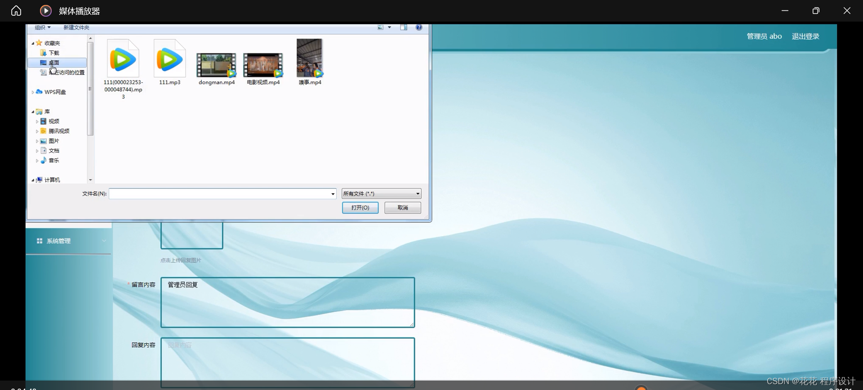The image size is (863, 390).
Task: Select the 111.mp3 file icon
Action: coord(170,58)
